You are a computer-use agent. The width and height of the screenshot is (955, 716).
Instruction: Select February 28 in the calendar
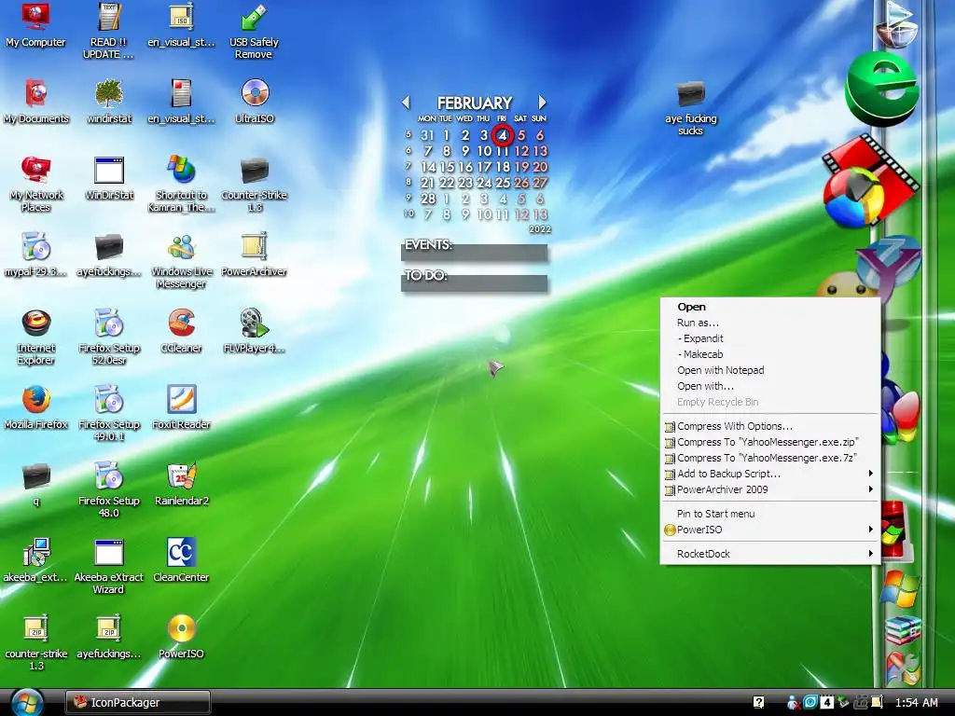tap(428, 199)
